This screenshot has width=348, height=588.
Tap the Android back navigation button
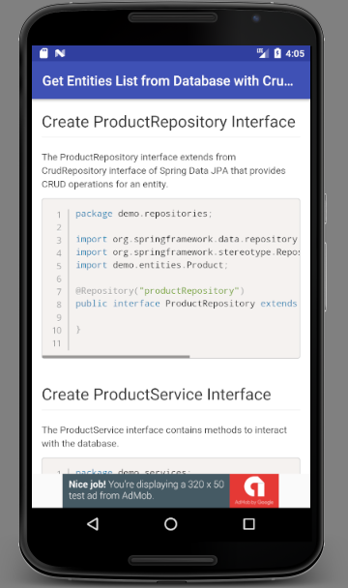(93, 524)
